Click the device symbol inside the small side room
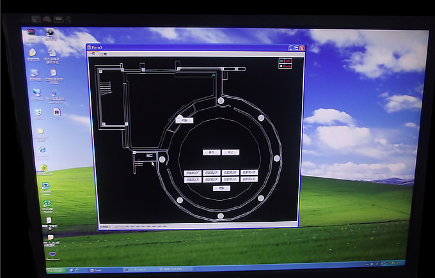 pos(150,155)
